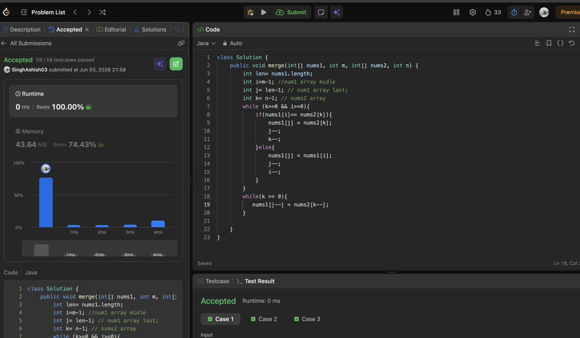Click the curly braces icon

point(560,43)
